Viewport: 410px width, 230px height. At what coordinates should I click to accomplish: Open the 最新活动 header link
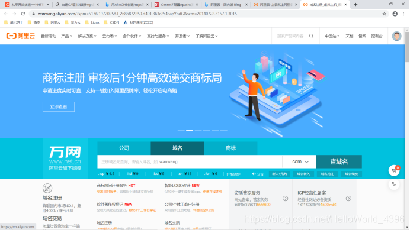pos(49,36)
